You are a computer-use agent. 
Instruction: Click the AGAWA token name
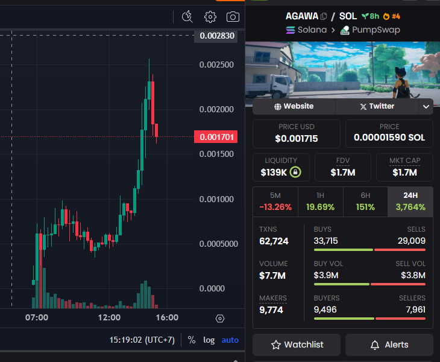click(301, 16)
